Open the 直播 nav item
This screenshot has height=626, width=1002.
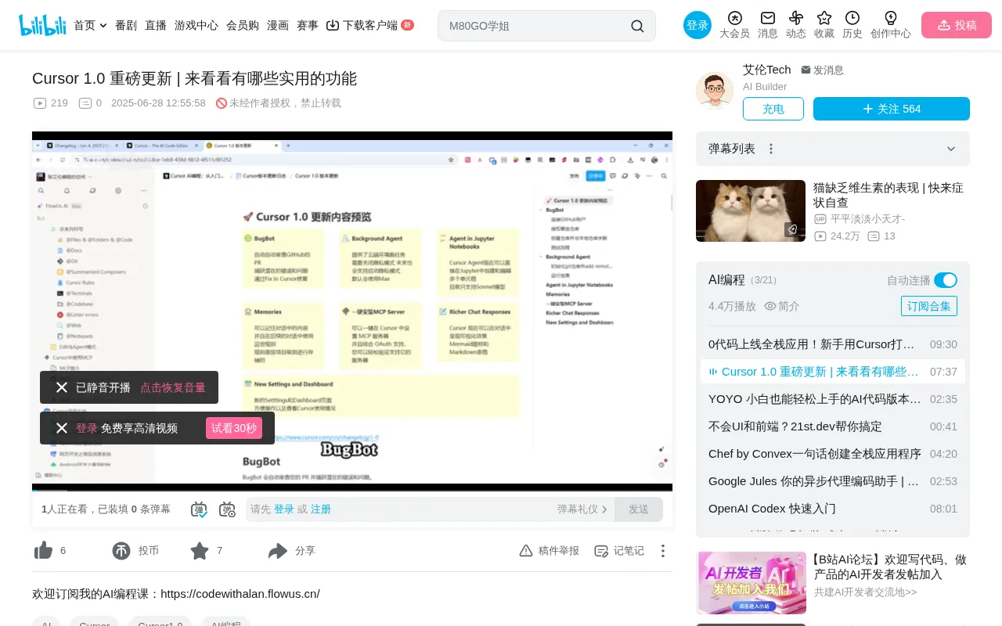click(156, 25)
